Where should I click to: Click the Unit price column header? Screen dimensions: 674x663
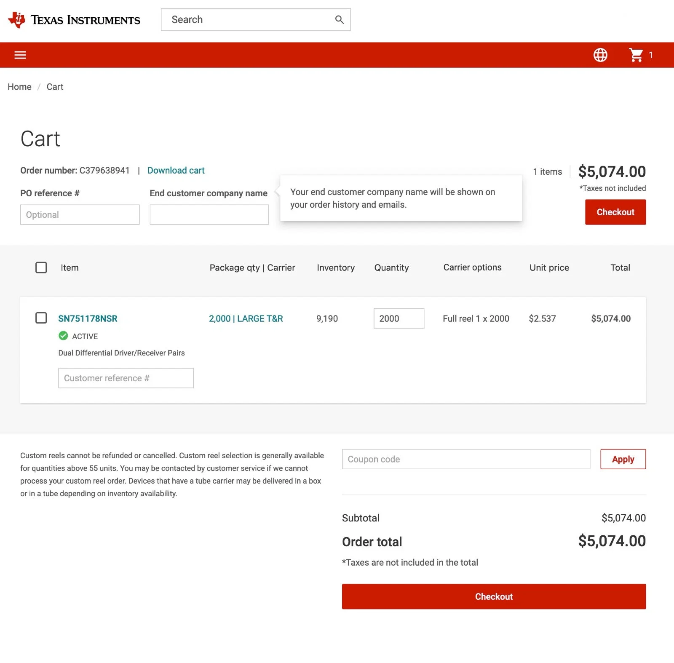[549, 267]
